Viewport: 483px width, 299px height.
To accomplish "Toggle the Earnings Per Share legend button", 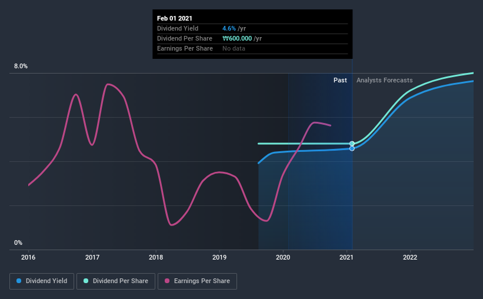I will click(197, 281).
